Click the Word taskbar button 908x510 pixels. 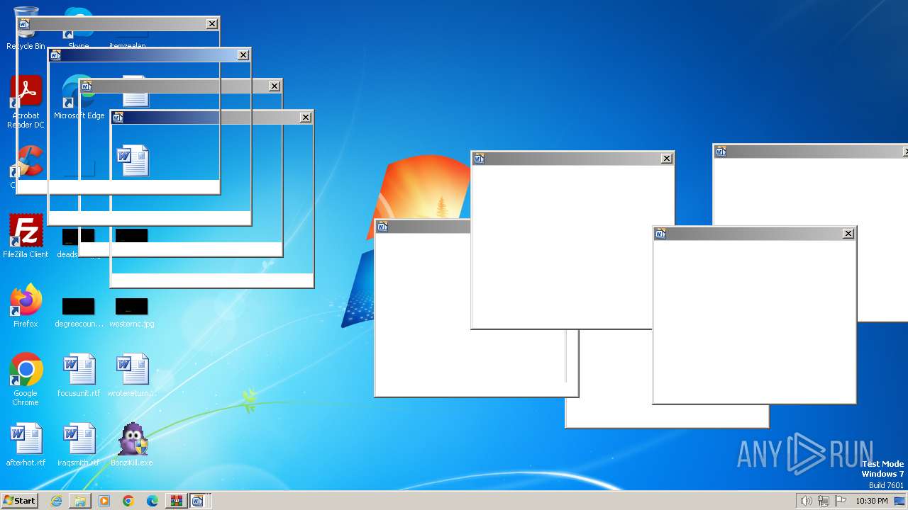[x=199, y=501]
